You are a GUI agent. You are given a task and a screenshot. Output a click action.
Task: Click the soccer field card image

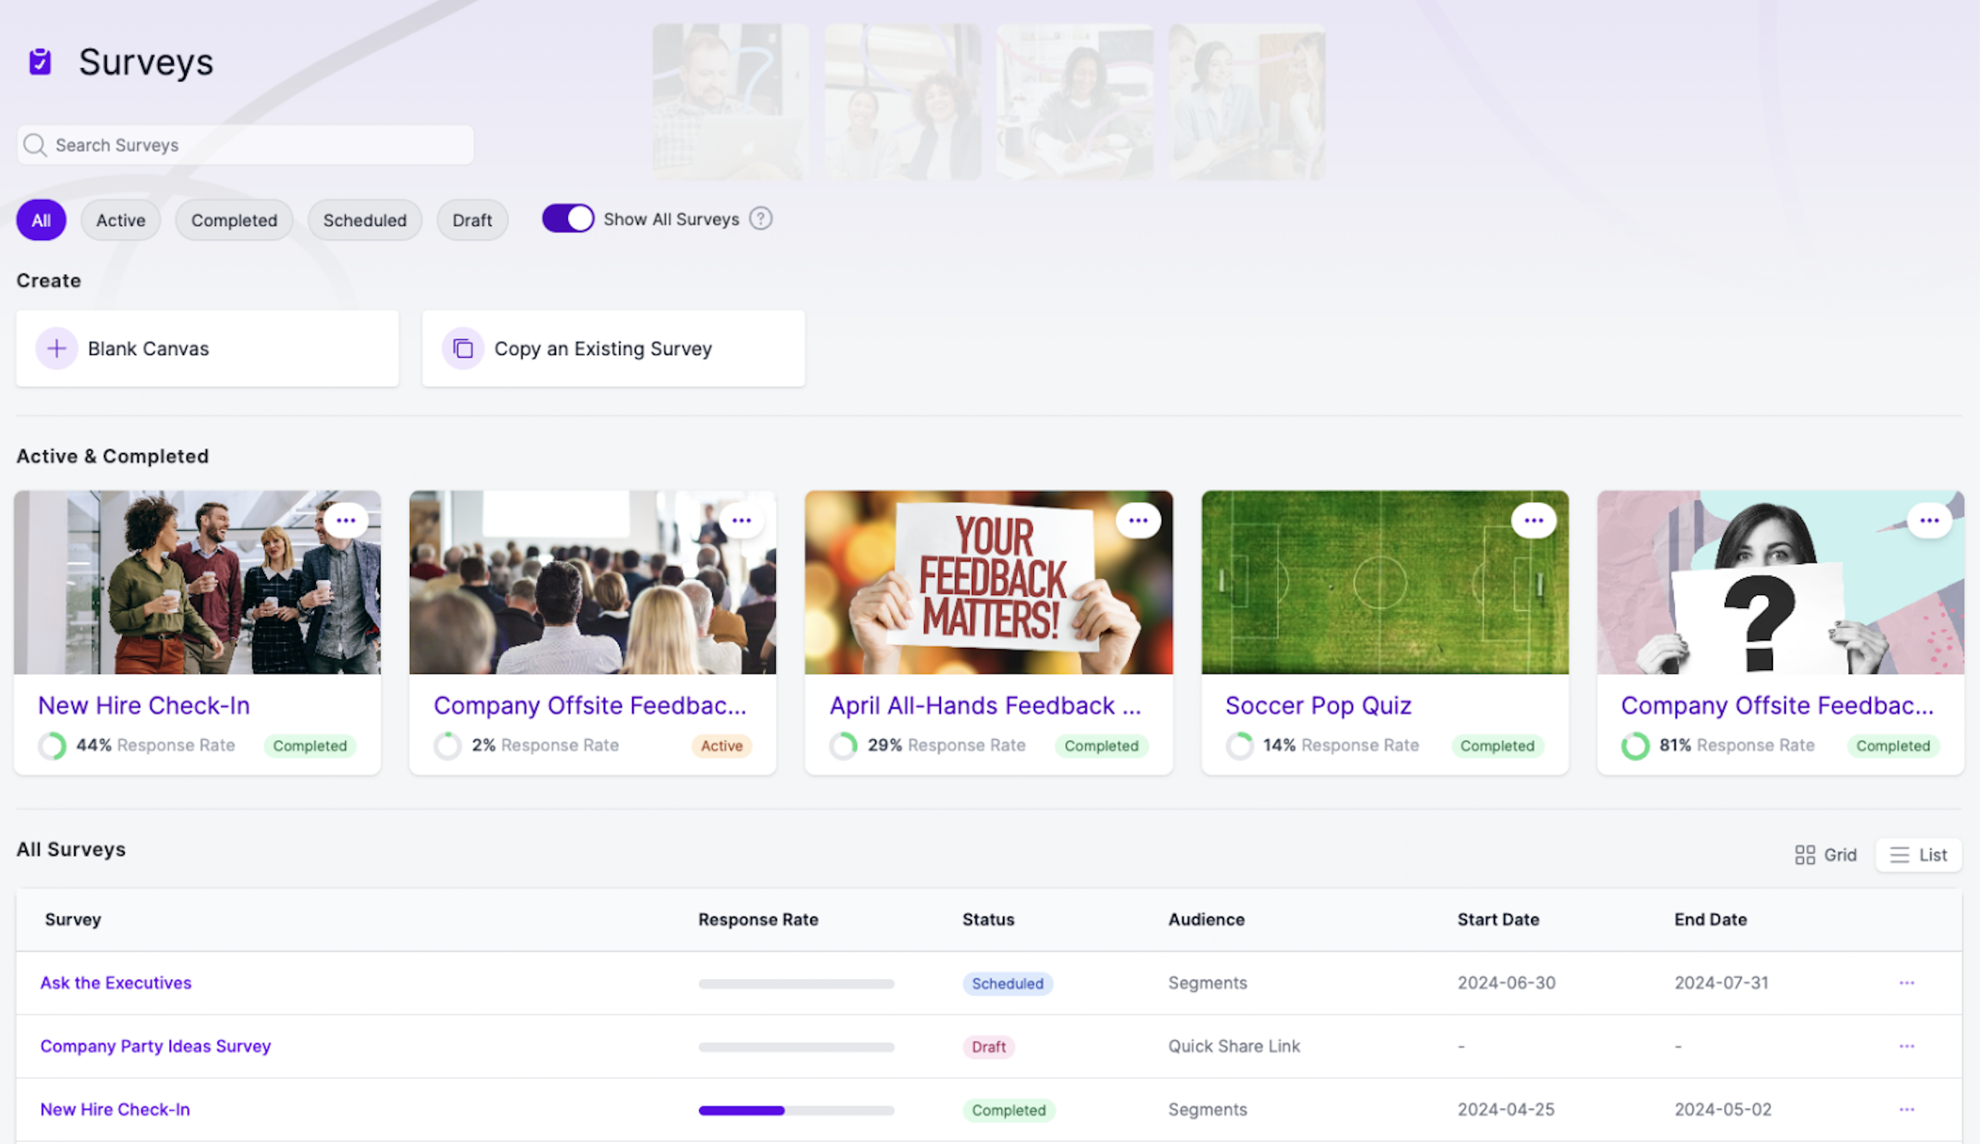point(1385,583)
